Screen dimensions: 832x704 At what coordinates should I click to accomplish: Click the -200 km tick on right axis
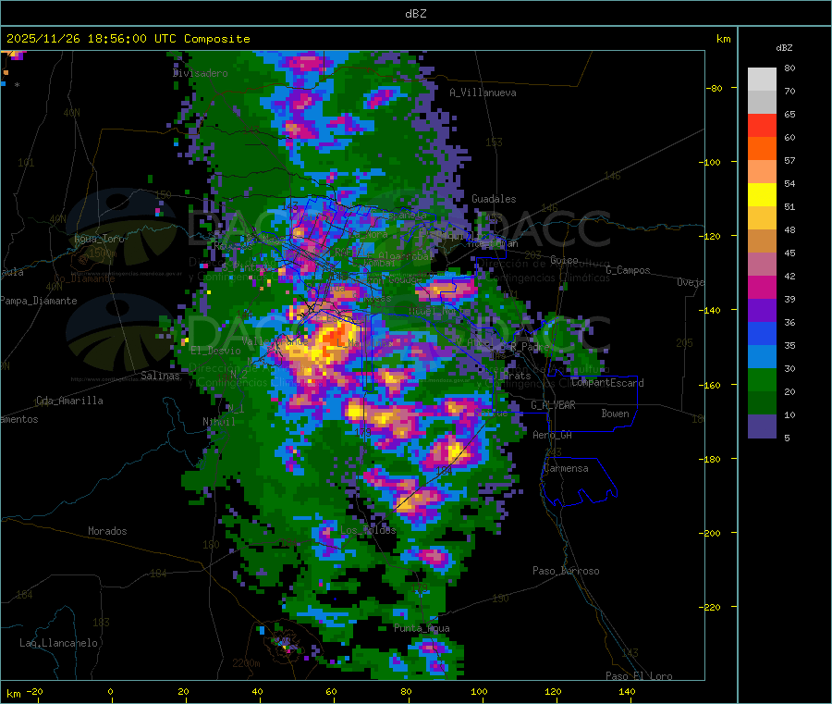(712, 533)
